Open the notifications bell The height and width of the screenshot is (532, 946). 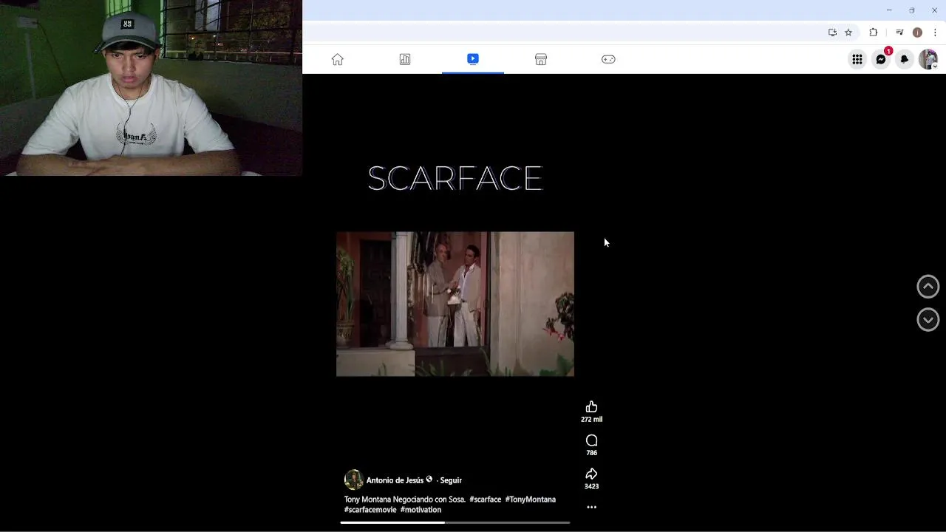click(905, 59)
